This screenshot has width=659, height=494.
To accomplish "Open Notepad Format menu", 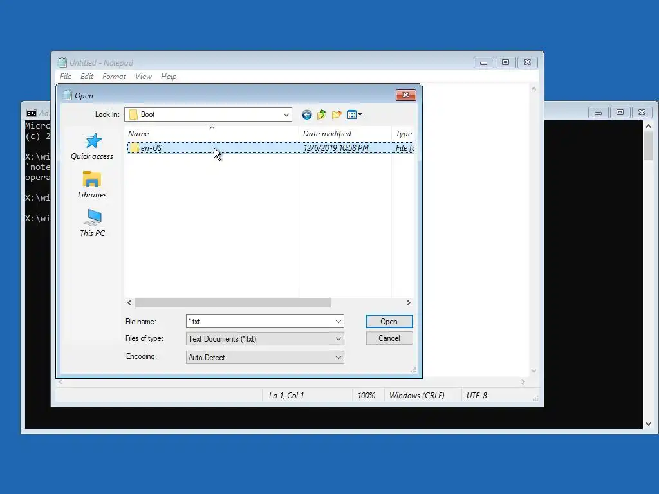I will click(x=114, y=77).
